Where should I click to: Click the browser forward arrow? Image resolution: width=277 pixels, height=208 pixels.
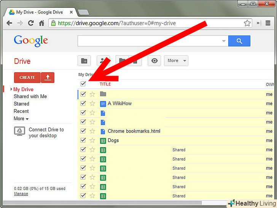point(20,23)
